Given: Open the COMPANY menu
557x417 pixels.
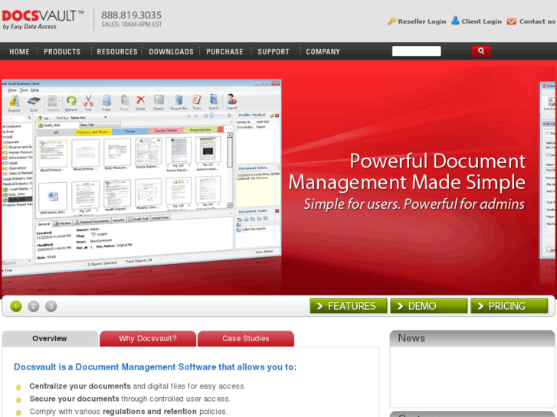Looking at the screenshot, I should pyautogui.click(x=323, y=51).
